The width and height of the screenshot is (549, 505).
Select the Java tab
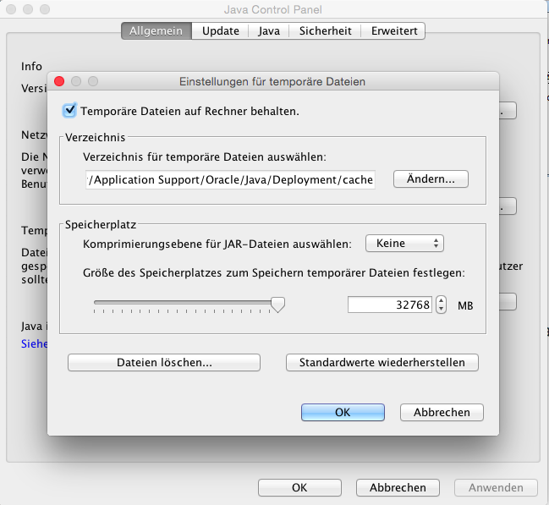(x=270, y=31)
